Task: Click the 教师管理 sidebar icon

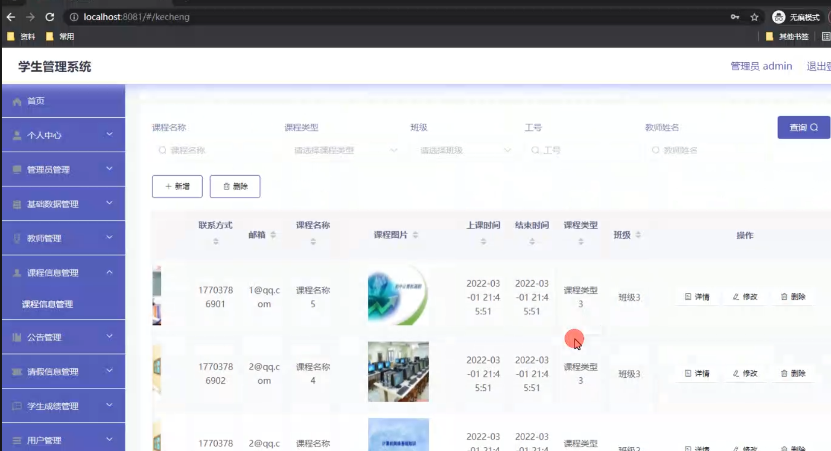Action: click(16, 238)
